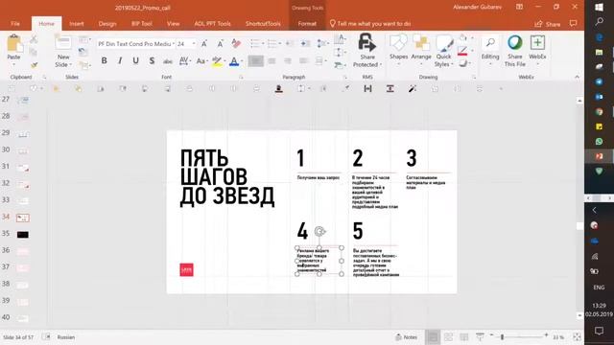Open the ShortcutTools tab
The image size is (614, 345).
coord(263,23)
